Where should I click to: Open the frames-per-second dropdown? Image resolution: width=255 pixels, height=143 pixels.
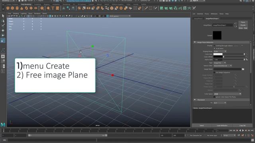(229, 135)
